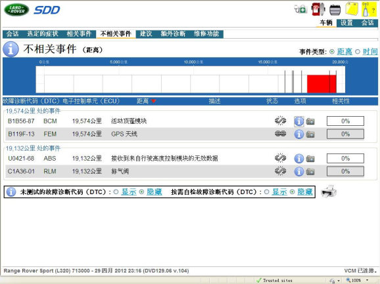Select 隐藏 radio for untested DTCs
This screenshot has width=380, height=284.
coord(141,192)
